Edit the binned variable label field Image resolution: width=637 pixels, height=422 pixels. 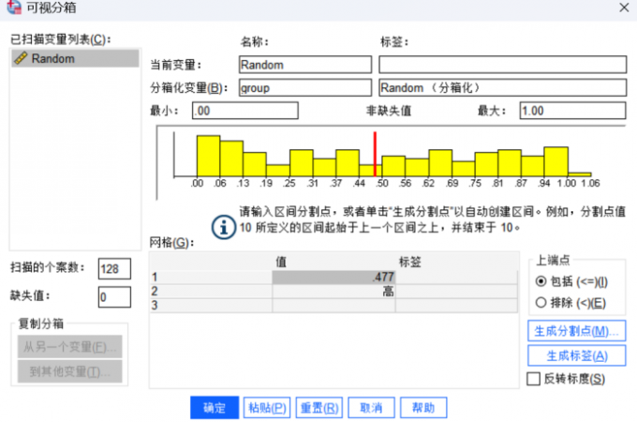pyautogui.click(x=502, y=87)
